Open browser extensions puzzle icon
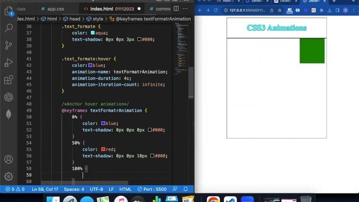359x202 pixels. tap(321, 10)
